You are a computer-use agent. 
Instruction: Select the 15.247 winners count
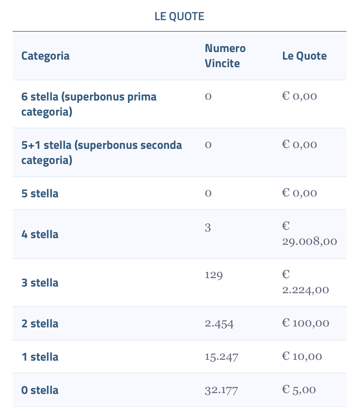click(x=221, y=357)
